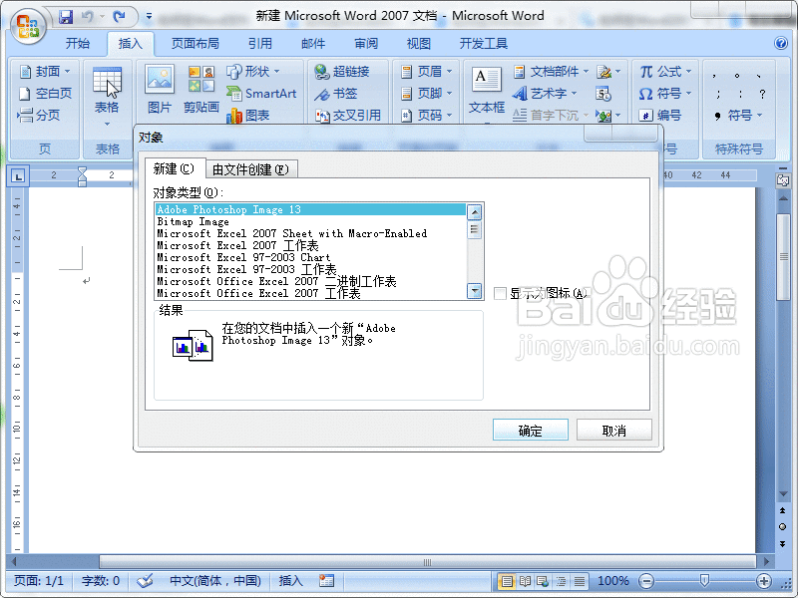Toggle spell check status bar icon

coord(145,580)
